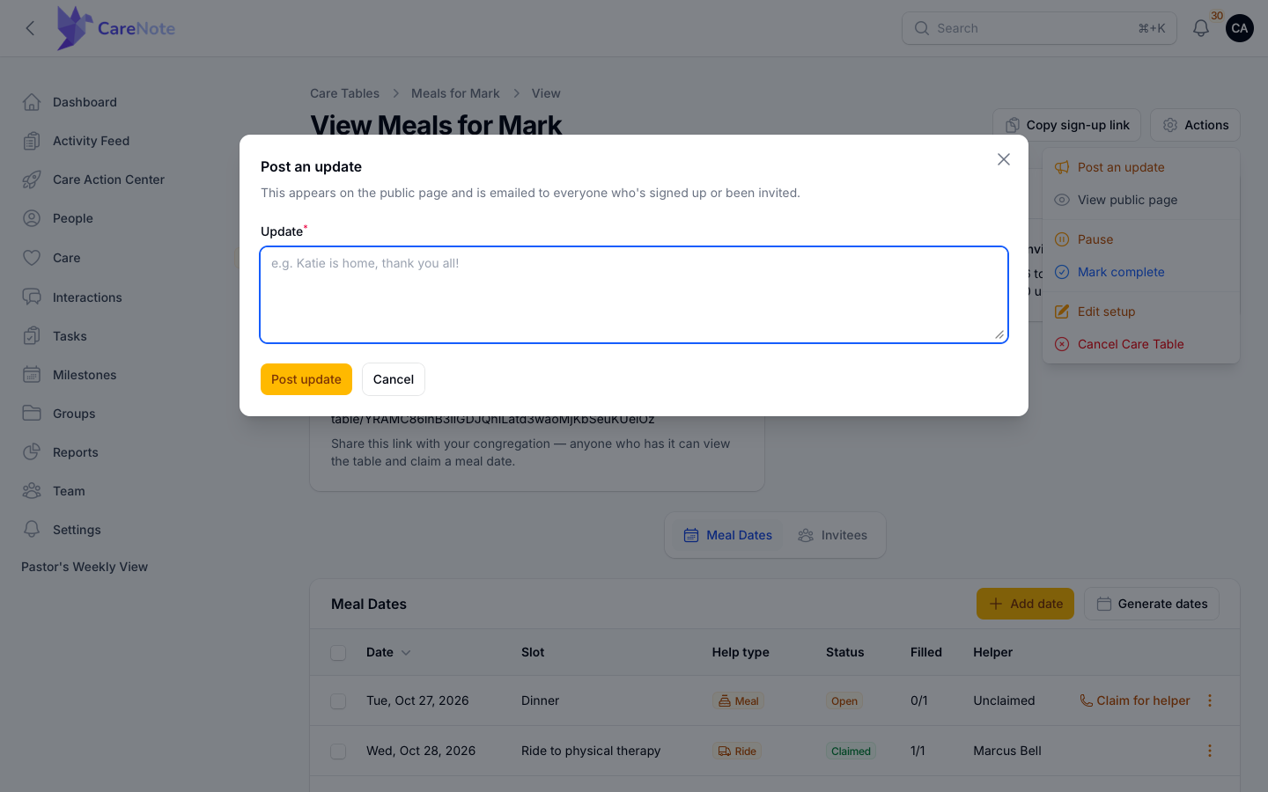This screenshot has height=792, width=1268.
Task: Switch to the Meal Dates tab
Action: (x=728, y=535)
